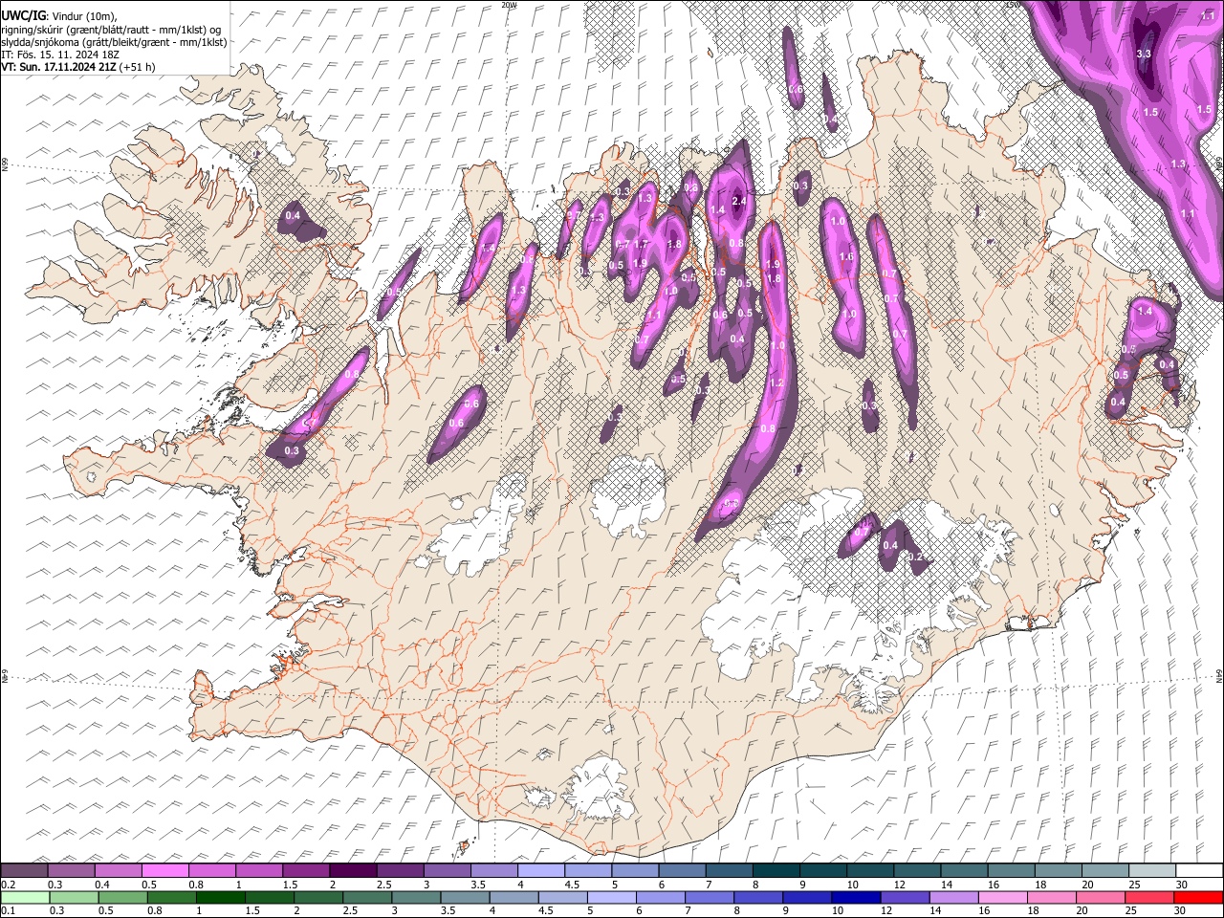Click the light green 0.3 swatch in lower legend row
This screenshot has width=1224, height=918.
(74, 897)
